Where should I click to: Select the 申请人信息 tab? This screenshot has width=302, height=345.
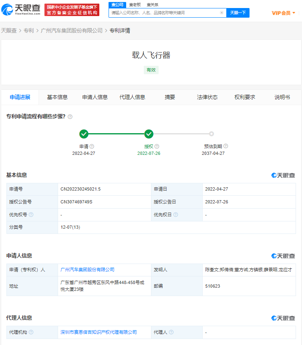95,97
